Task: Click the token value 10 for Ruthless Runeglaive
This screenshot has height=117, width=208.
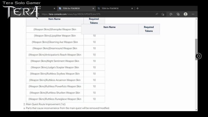Action: (94, 99)
